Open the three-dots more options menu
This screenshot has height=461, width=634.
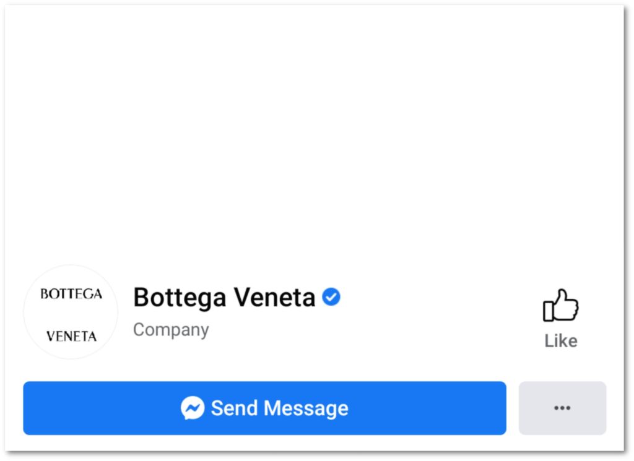562,408
